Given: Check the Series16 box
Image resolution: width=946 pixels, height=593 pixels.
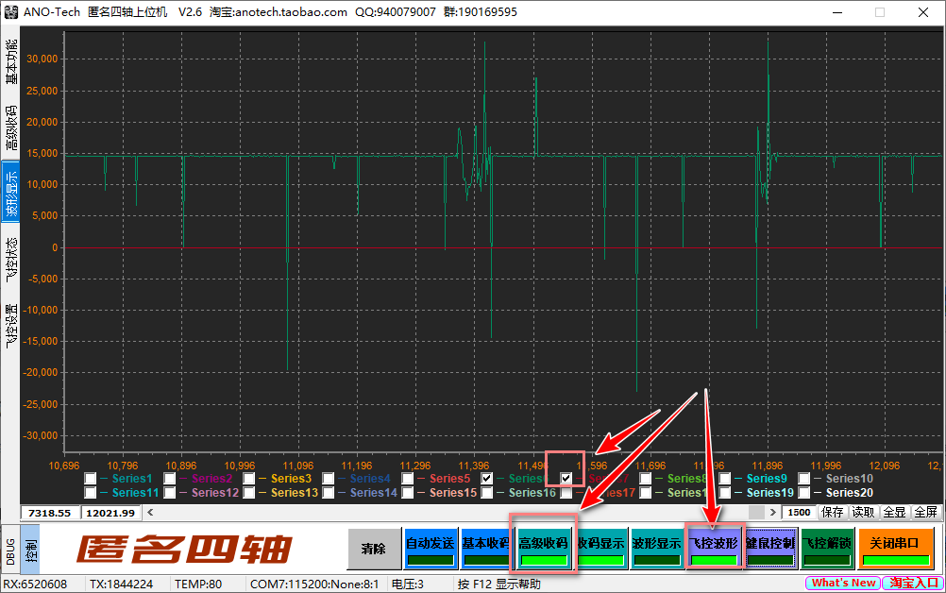Looking at the screenshot, I should (486, 493).
